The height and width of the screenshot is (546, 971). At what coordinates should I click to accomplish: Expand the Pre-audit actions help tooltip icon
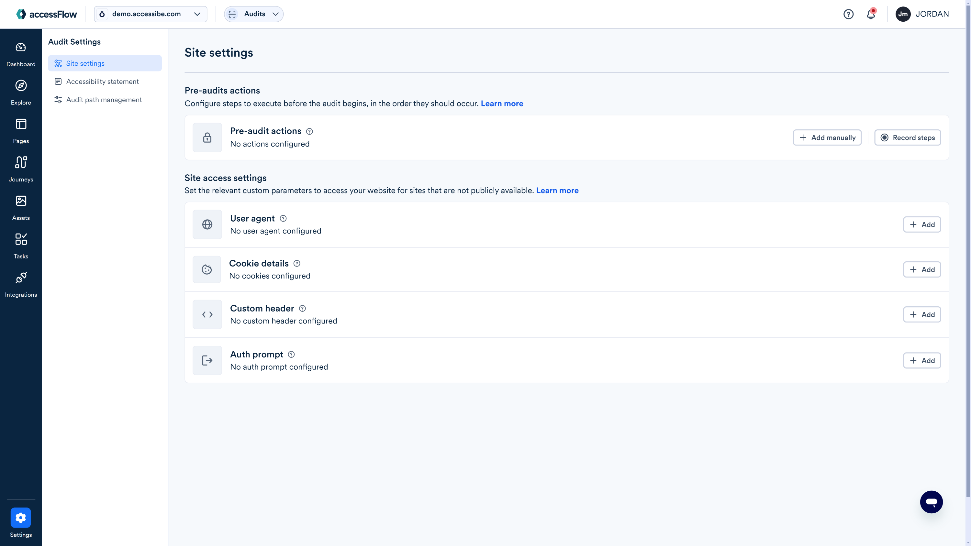click(309, 132)
